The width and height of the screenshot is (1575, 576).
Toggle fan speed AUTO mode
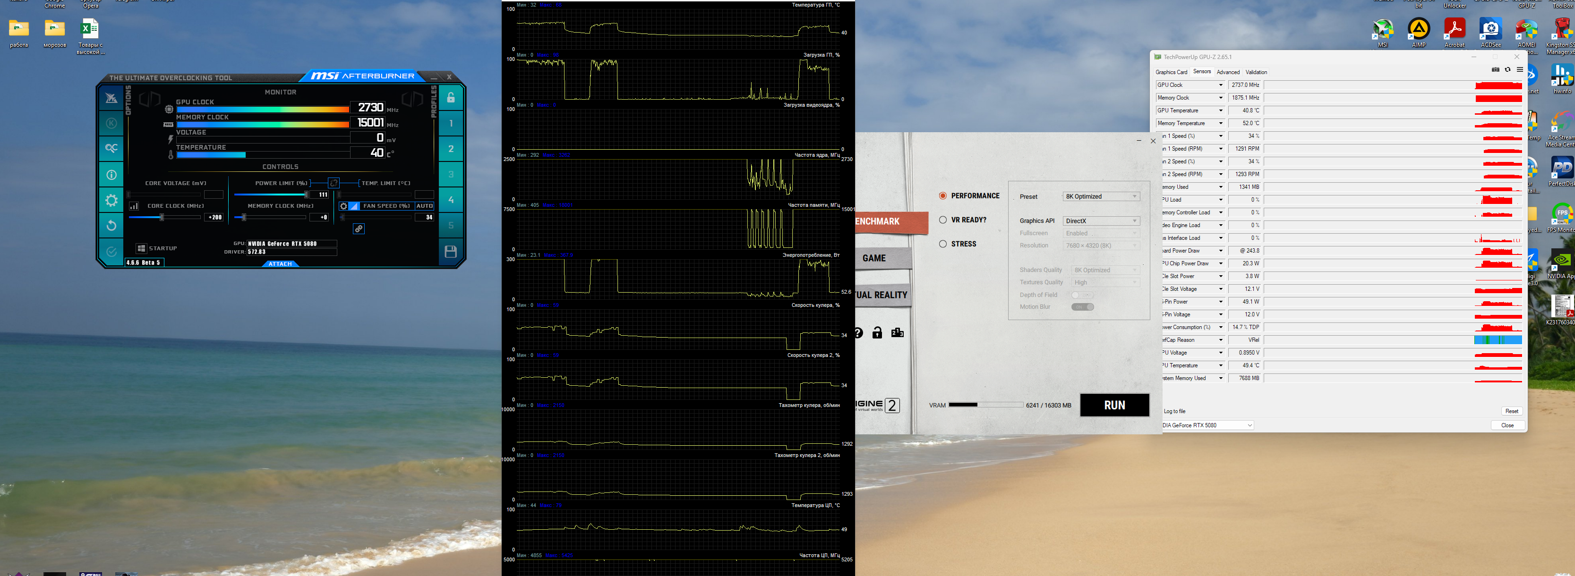(424, 206)
